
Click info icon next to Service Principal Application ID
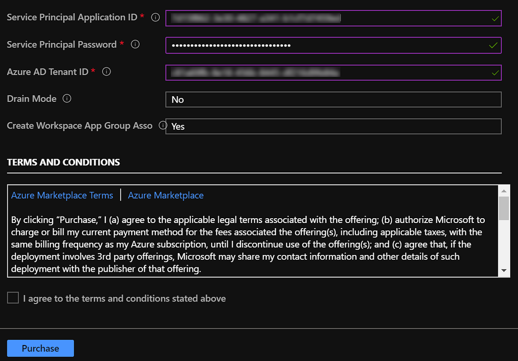156,18
